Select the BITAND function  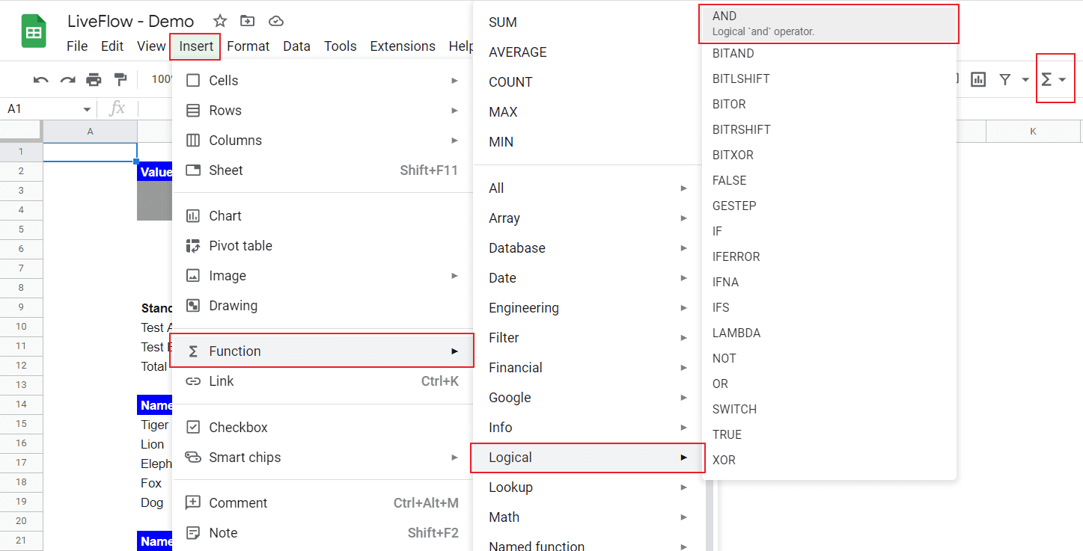[x=829, y=54]
